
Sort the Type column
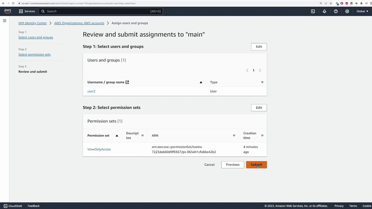click(262, 82)
